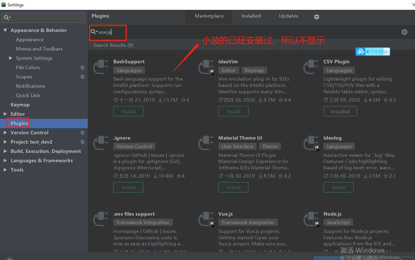Click the .ignore plugin icon
The width and height of the screenshot is (415, 260).
(101, 143)
